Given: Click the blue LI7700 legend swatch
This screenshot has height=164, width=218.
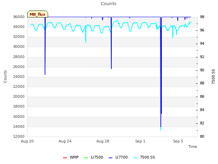Looking at the screenshot, I should [x=110, y=158].
